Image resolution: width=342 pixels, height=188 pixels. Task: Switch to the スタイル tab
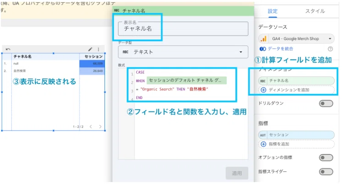tap(315, 11)
